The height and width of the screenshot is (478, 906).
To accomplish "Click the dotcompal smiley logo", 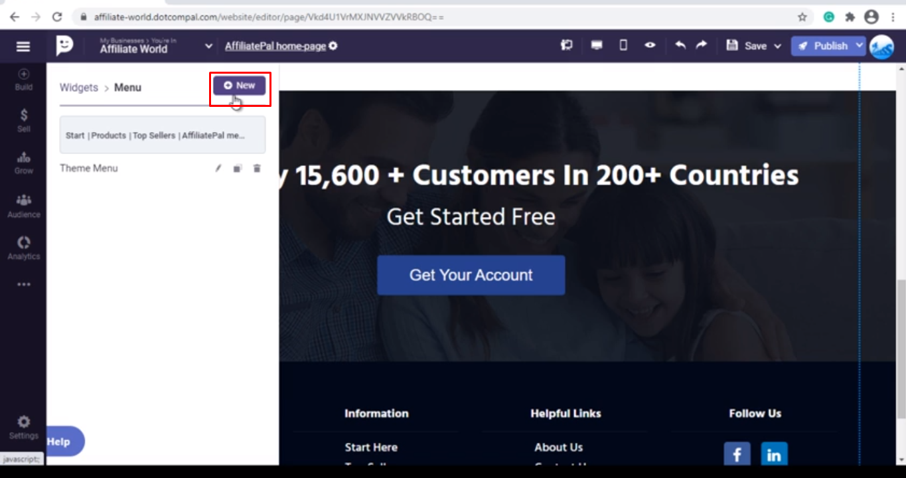I will (64, 46).
